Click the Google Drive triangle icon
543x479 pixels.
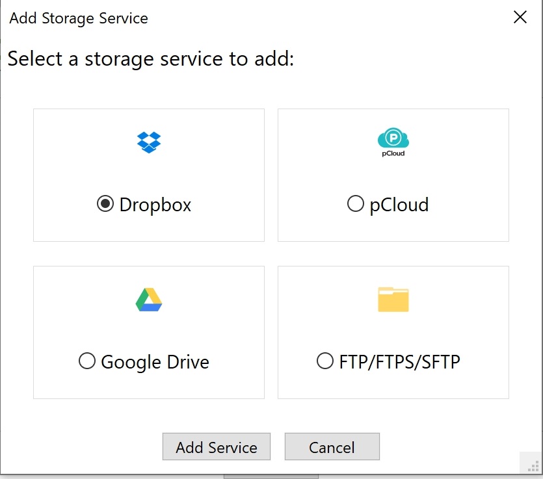pos(149,300)
